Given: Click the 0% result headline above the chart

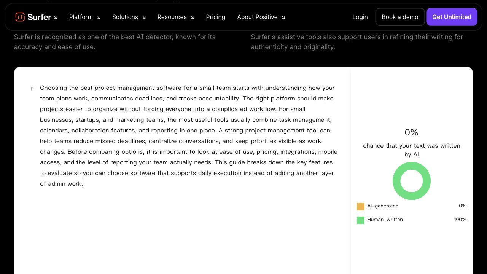Looking at the screenshot, I should click(411, 132).
